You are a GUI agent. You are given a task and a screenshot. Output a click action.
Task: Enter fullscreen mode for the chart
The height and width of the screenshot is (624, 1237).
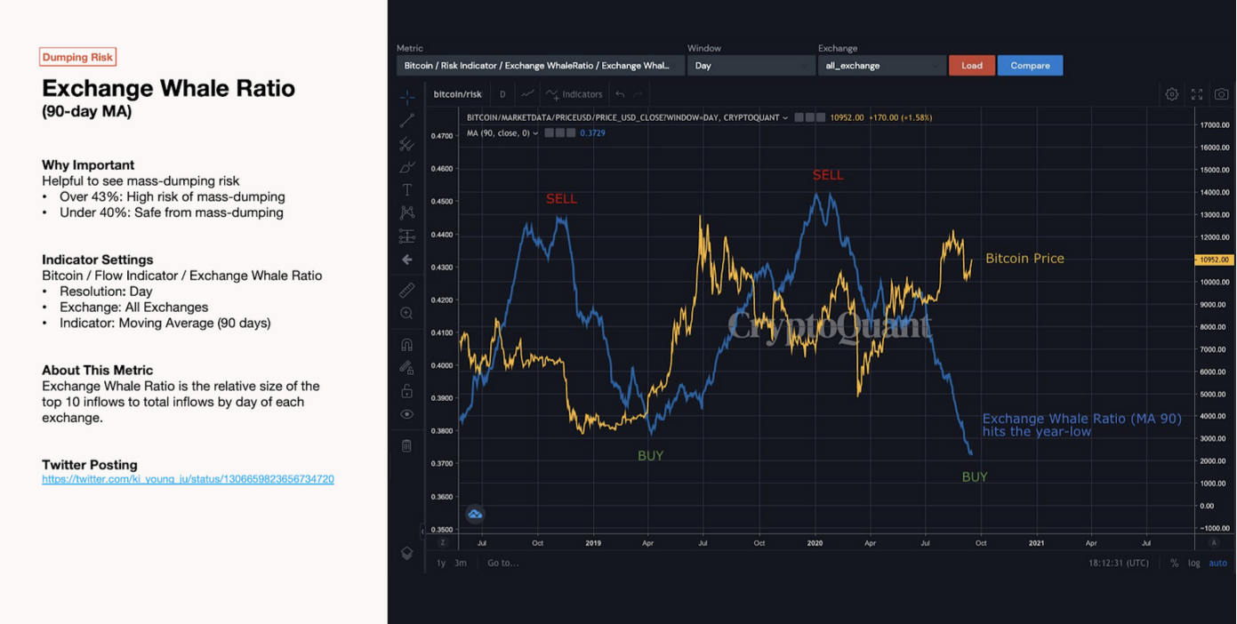[x=1197, y=94]
